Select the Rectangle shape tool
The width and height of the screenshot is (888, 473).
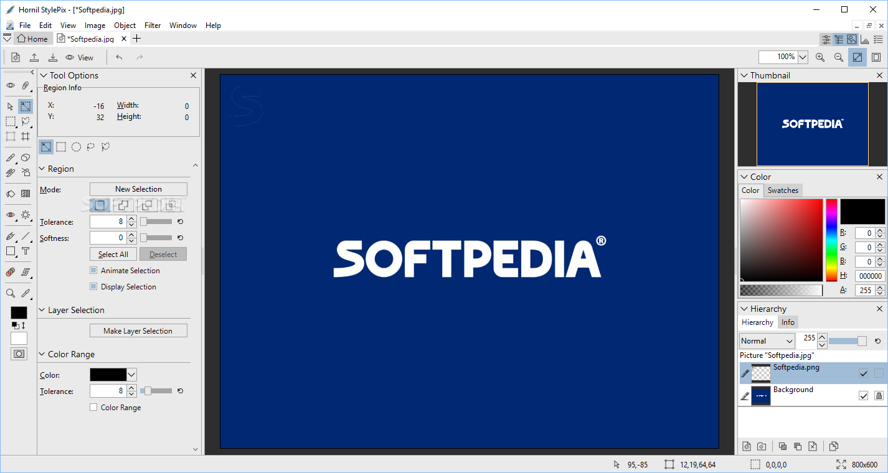11,251
